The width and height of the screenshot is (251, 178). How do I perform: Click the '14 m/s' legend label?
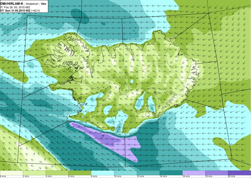pos(163,176)
